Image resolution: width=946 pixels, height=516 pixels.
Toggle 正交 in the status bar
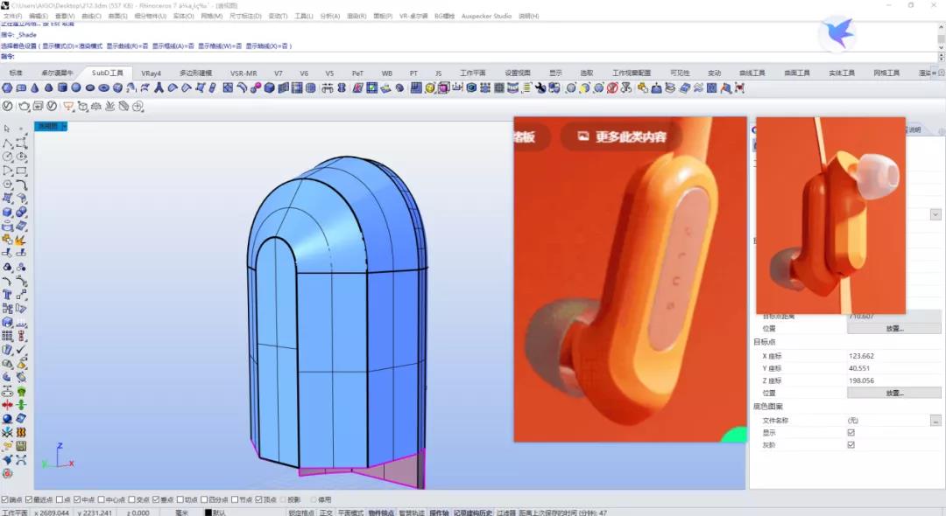tap(326, 513)
